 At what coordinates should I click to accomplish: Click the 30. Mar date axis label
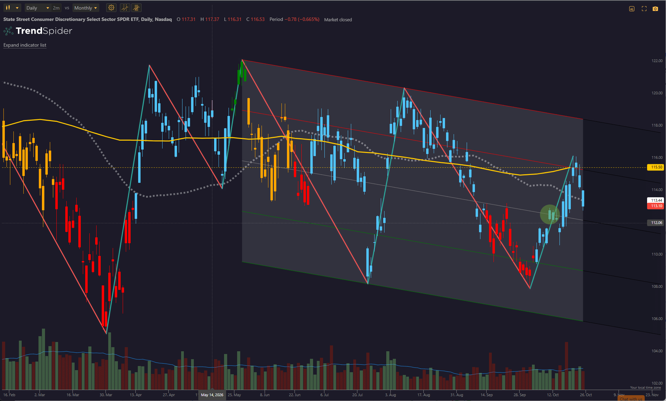106,395
